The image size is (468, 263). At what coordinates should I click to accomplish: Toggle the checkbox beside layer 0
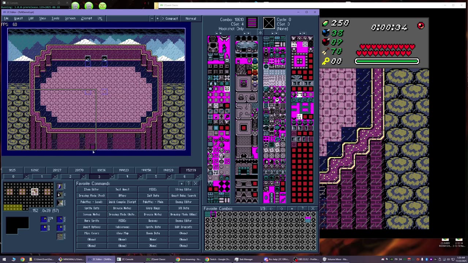pos(26,177)
